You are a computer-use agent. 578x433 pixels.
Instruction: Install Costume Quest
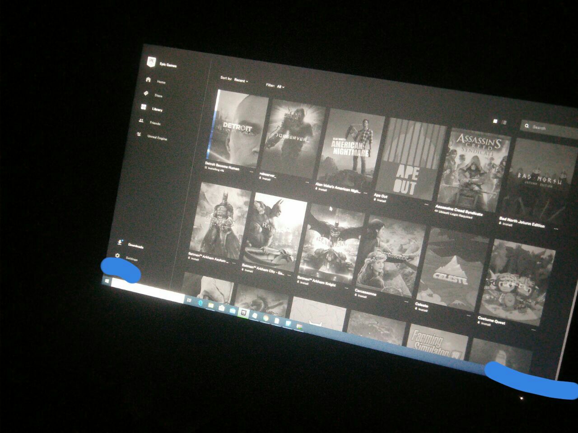coord(484,324)
